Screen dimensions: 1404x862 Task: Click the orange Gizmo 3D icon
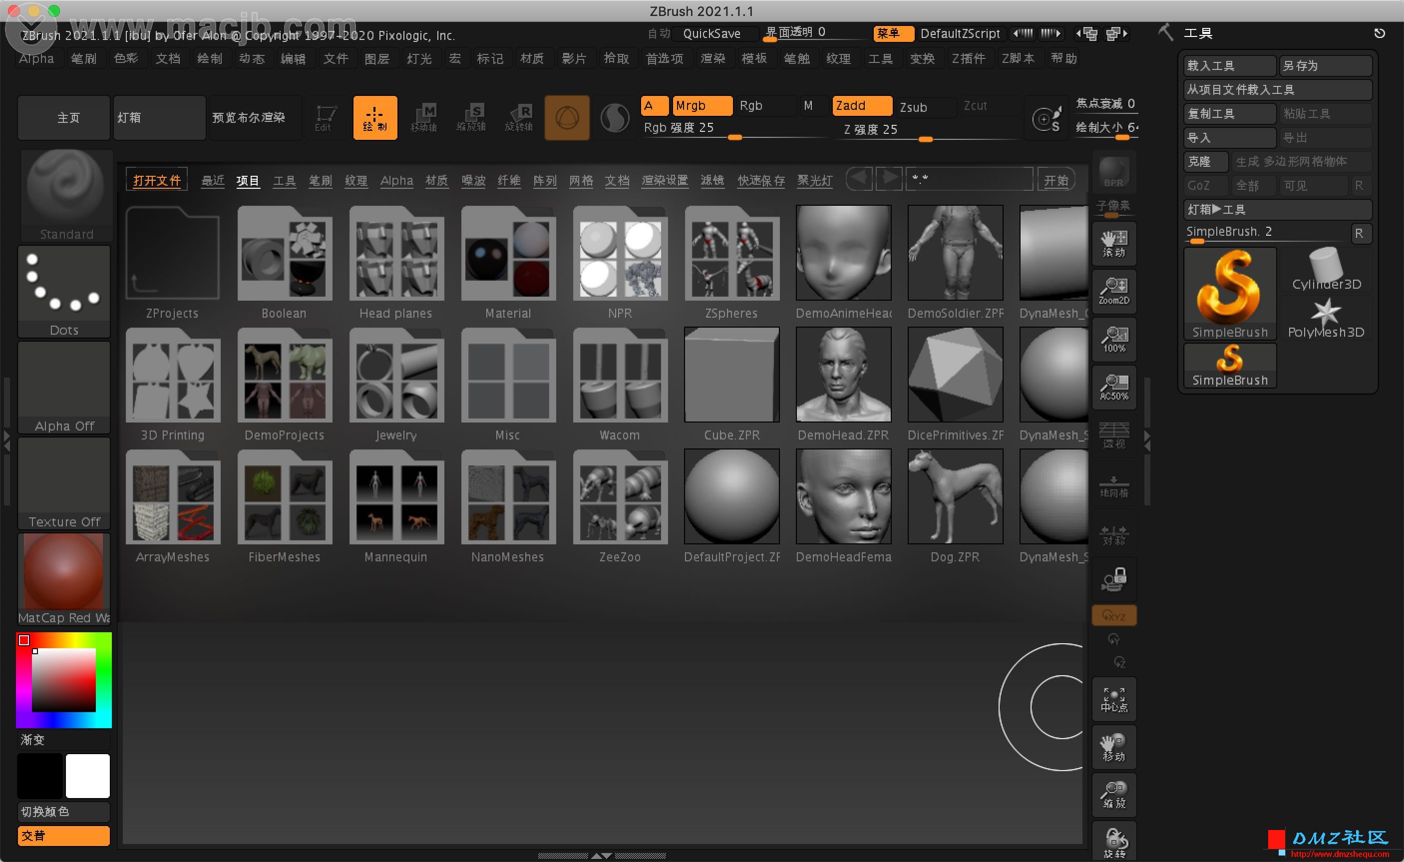567,118
